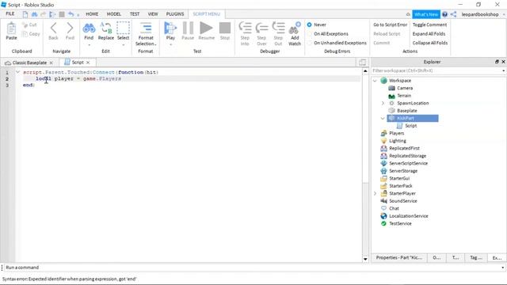Image resolution: width=507 pixels, height=285 pixels.
Task: Select the Never debug errors option
Action: 310,25
